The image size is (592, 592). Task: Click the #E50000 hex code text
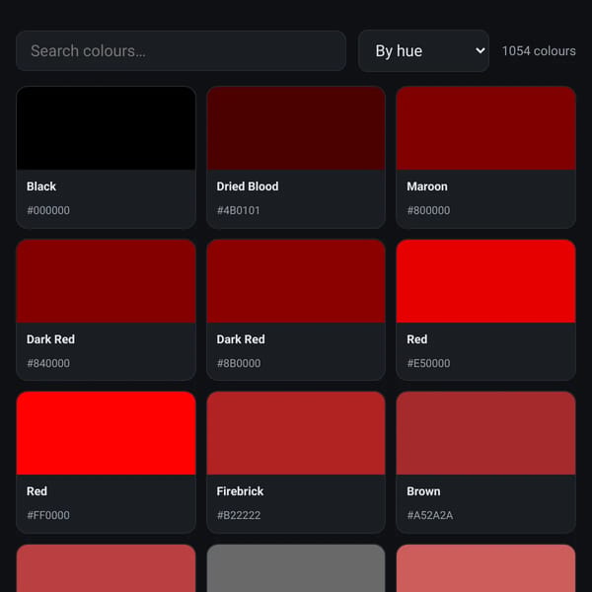click(428, 363)
